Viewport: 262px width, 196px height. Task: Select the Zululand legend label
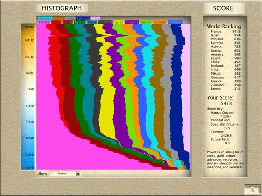pyautogui.click(x=105, y=22)
